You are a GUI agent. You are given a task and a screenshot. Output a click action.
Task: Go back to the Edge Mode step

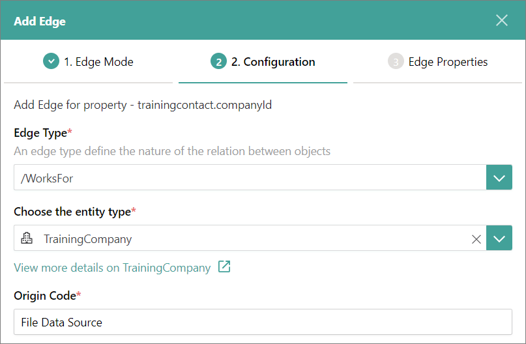[x=98, y=62]
